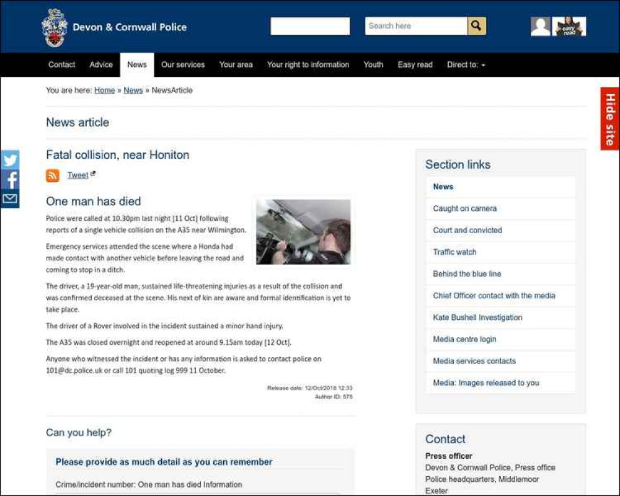620x496 pixels.
Task: Open Our services nav item
Action: point(183,64)
